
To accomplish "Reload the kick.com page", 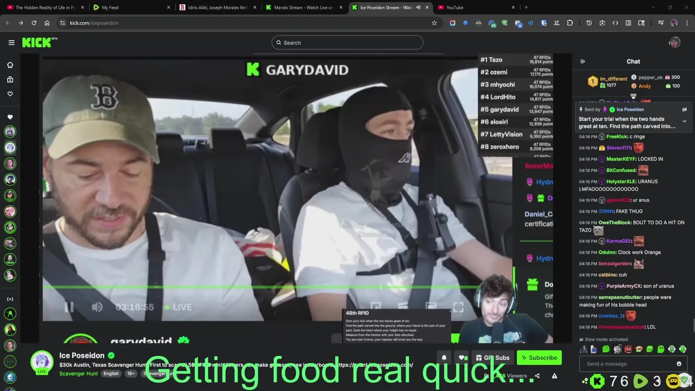I will (34, 23).
